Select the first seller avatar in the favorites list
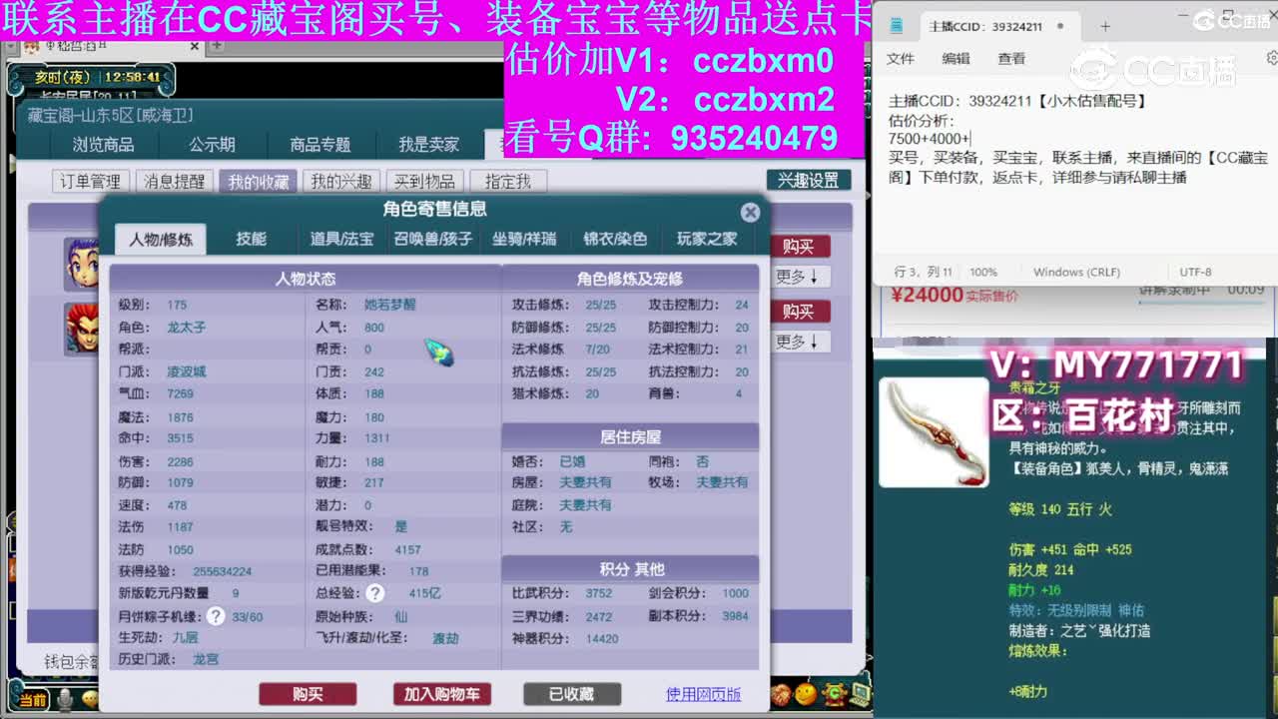Viewport: 1278px width, 719px height. tap(81, 263)
